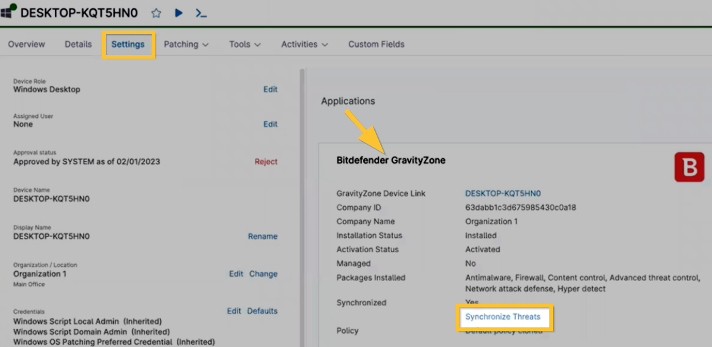Open the Details tab
Screen dimensions: 712x347
click(78, 45)
